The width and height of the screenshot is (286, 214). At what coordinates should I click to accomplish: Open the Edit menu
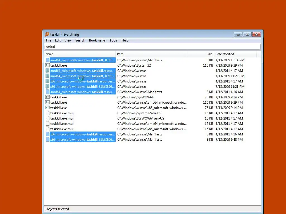(58, 40)
